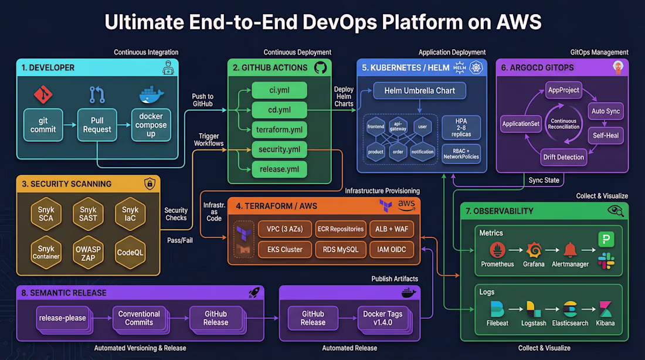Click the red git logo above git commit

pyautogui.click(x=43, y=94)
